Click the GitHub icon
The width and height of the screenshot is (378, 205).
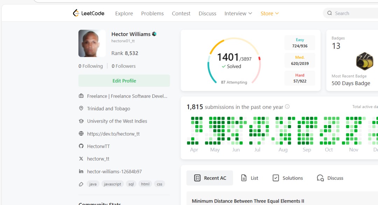click(x=81, y=146)
